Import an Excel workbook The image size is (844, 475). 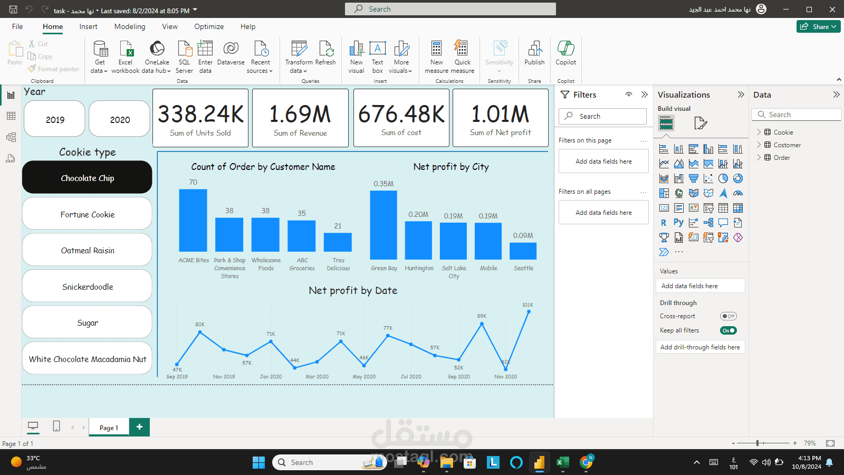[x=126, y=57]
